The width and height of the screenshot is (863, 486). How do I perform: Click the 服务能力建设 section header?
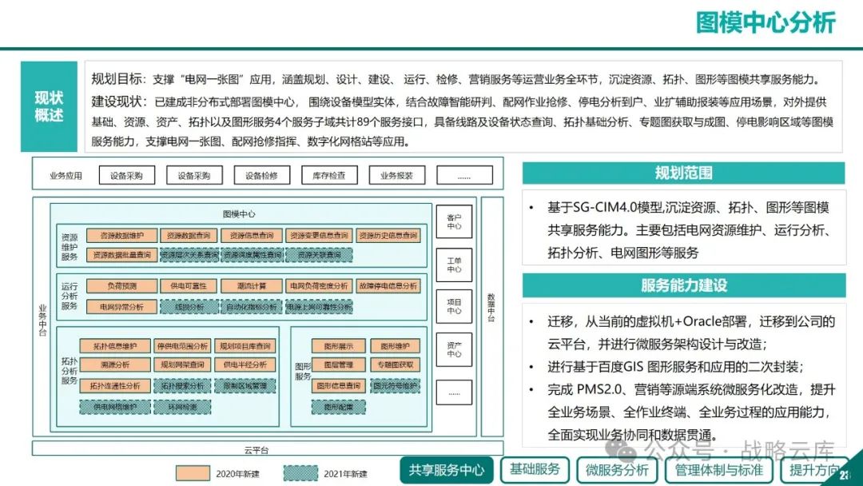[683, 285]
